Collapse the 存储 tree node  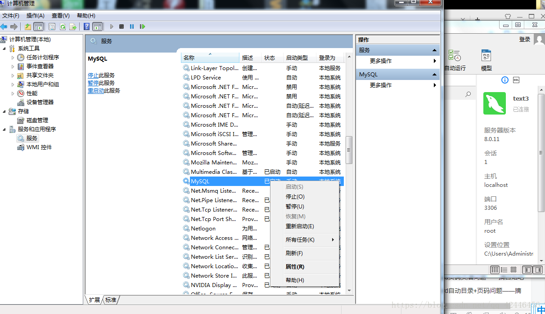(x=5, y=111)
